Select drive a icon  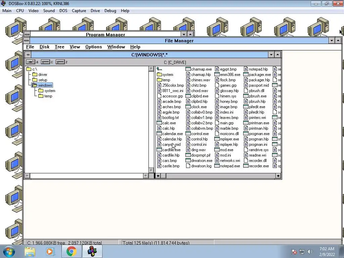point(31,62)
